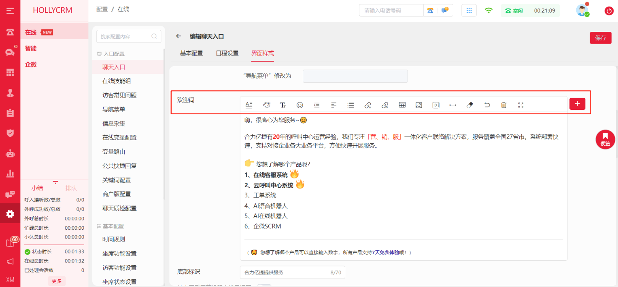
Task: Switch to the 排队 tab
Action: pyautogui.click(x=71, y=188)
